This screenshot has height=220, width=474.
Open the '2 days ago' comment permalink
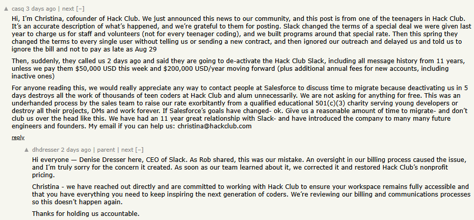(x=75, y=150)
